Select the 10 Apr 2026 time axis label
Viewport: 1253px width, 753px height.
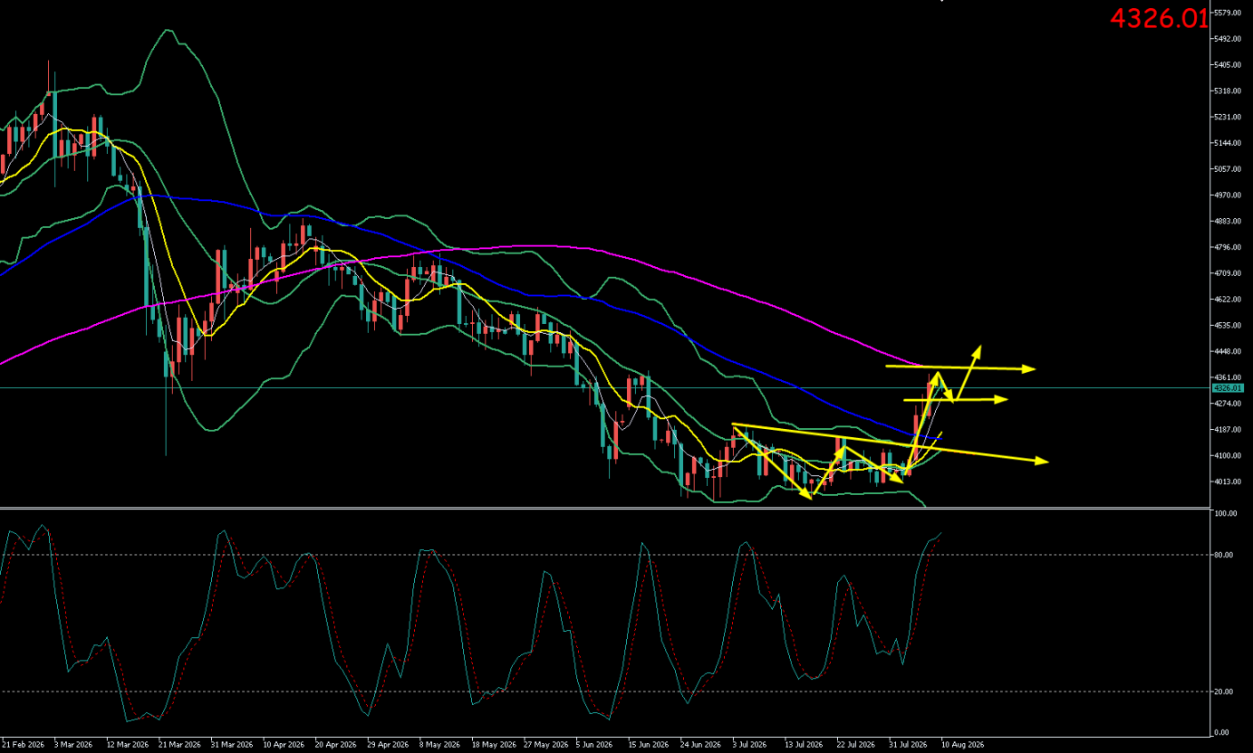[x=284, y=745]
